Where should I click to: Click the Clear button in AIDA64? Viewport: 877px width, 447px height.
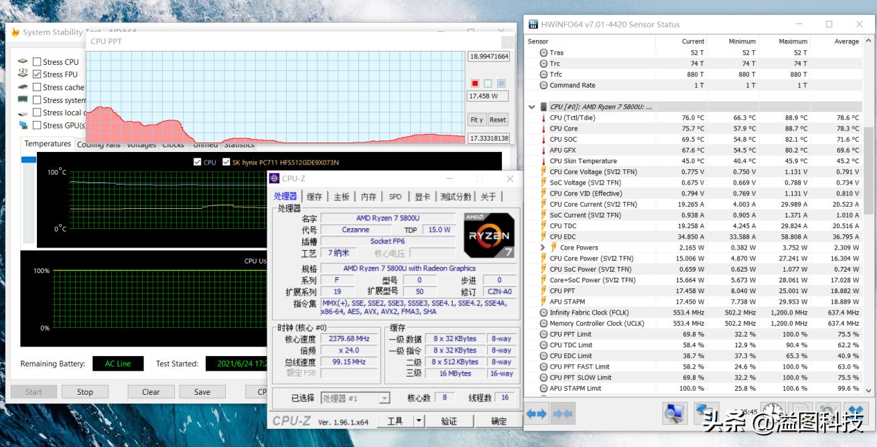(x=151, y=392)
